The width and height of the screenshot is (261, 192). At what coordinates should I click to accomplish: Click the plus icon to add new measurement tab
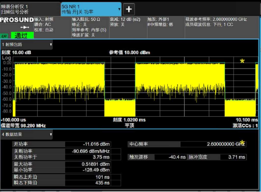coord(129,9)
